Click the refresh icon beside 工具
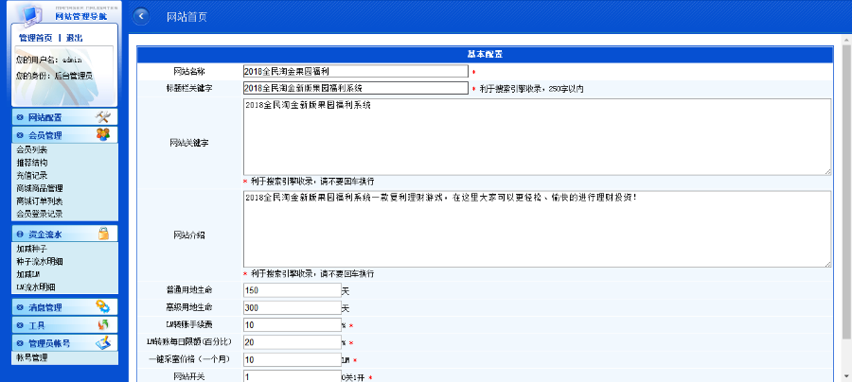 pyautogui.click(x=102, y=325)
